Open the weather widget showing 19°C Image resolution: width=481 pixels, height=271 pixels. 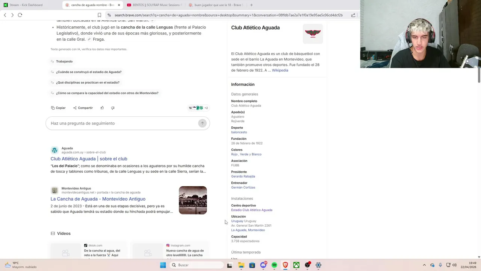21,265
